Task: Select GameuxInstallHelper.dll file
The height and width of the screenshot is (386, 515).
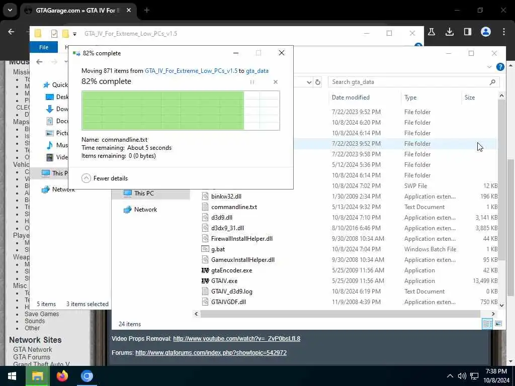Action: pos(243,260)
